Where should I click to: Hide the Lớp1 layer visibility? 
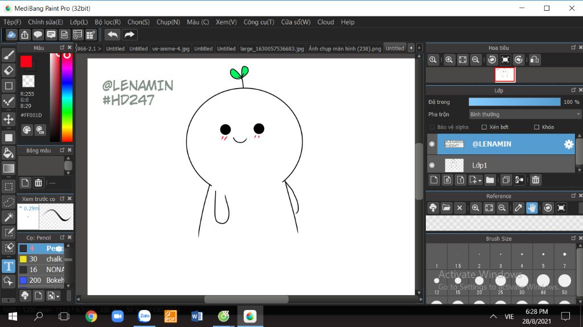(432, 165)
